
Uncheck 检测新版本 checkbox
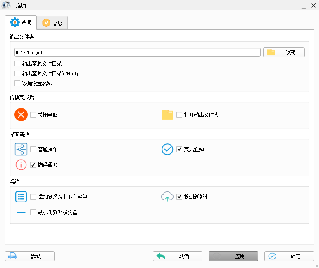click(179, 197)
